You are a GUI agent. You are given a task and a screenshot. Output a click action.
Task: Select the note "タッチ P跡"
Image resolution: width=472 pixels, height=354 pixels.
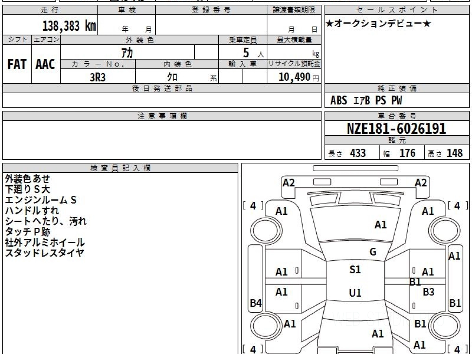click(28, 232)
